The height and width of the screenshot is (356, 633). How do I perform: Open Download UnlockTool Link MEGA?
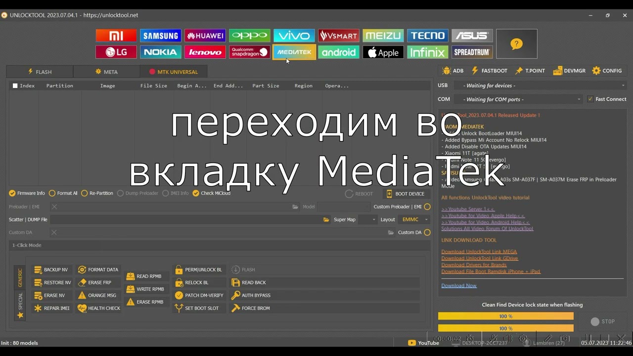479,252
